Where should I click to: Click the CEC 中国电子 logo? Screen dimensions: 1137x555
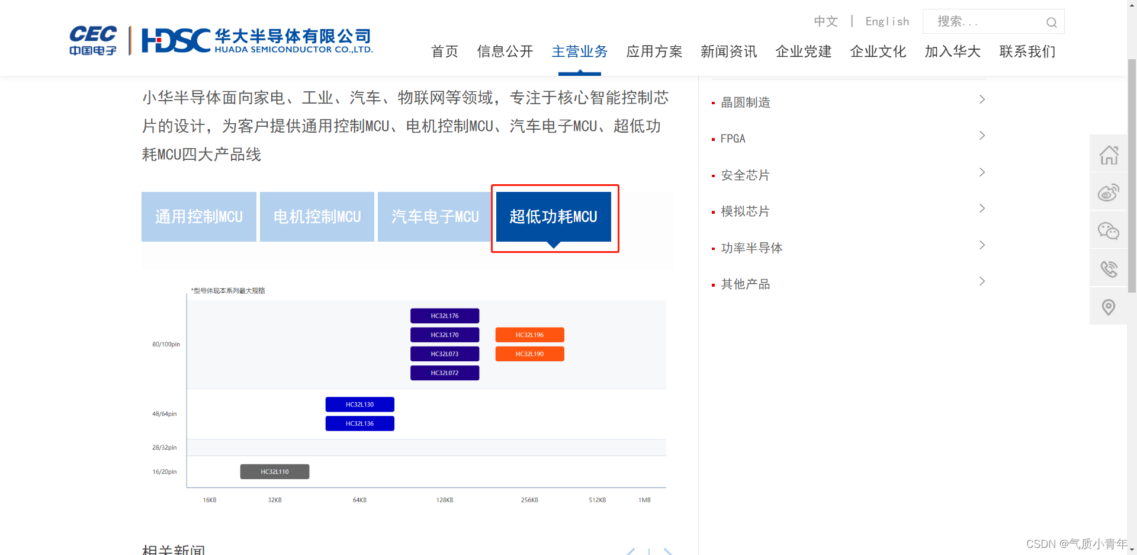[x=93, y=40]
